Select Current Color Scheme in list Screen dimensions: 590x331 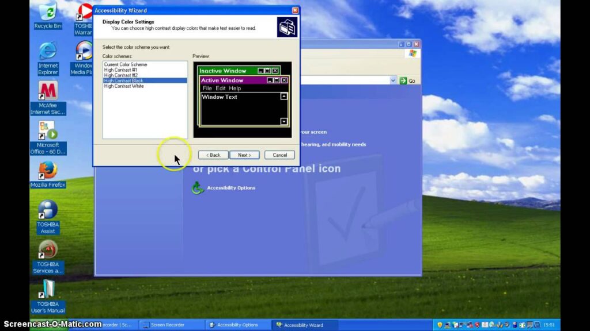point(145,64)
